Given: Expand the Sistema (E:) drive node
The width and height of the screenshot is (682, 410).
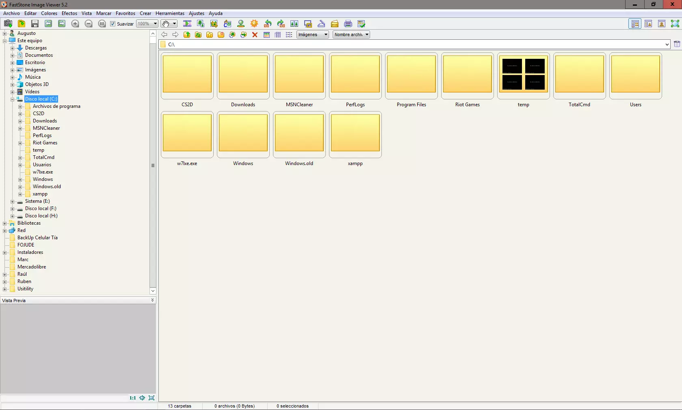Looking at the screenshot, I should pos(12,202).
